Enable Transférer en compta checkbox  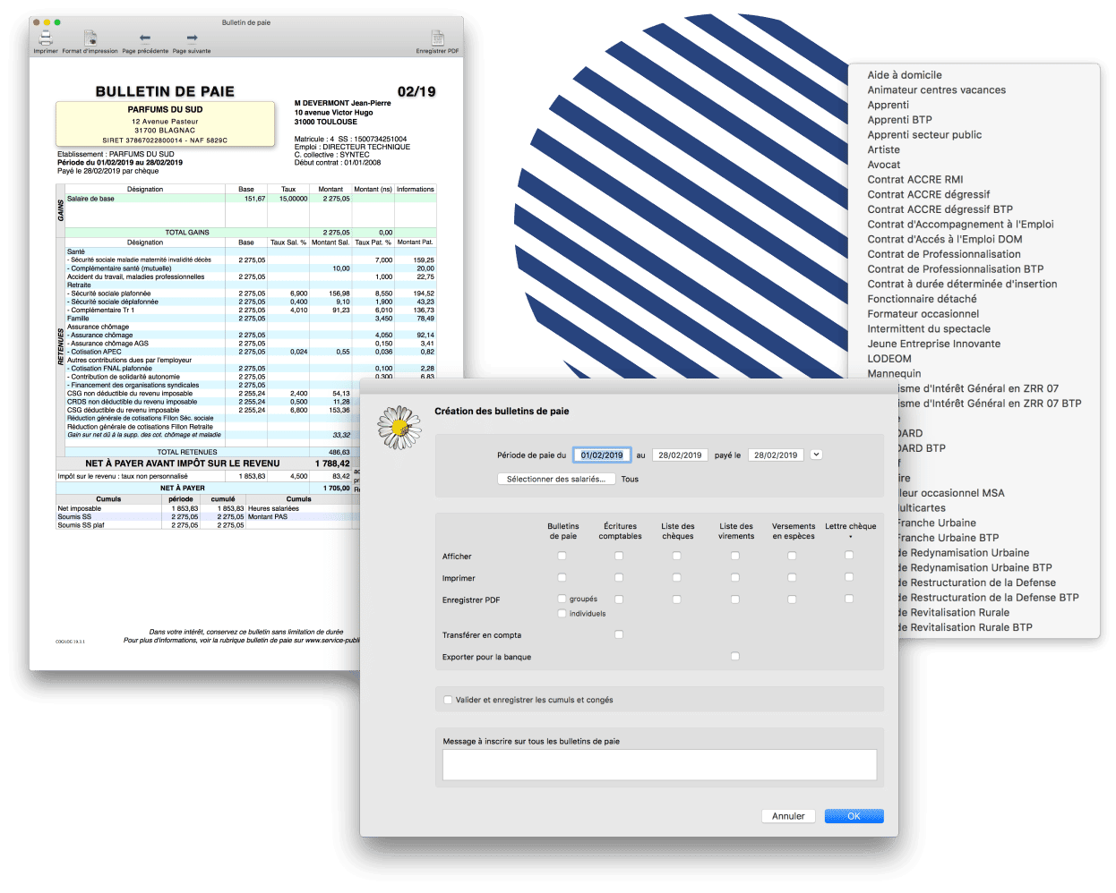point(619,634)
